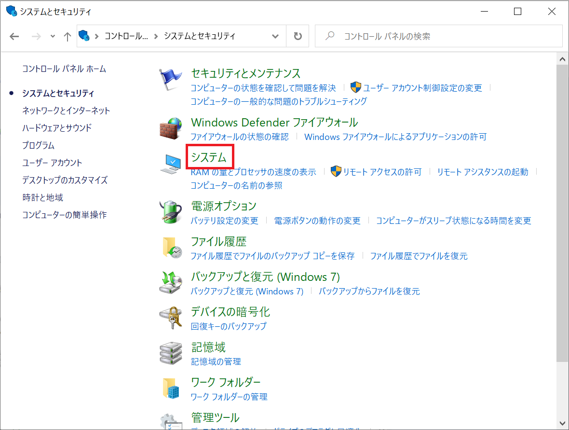
Task: Open the システム heading link
Action: pos(209,157)
